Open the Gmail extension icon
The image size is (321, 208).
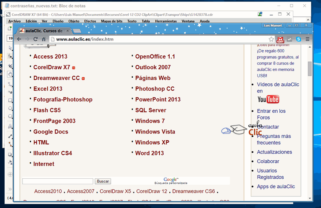[281, 39]
